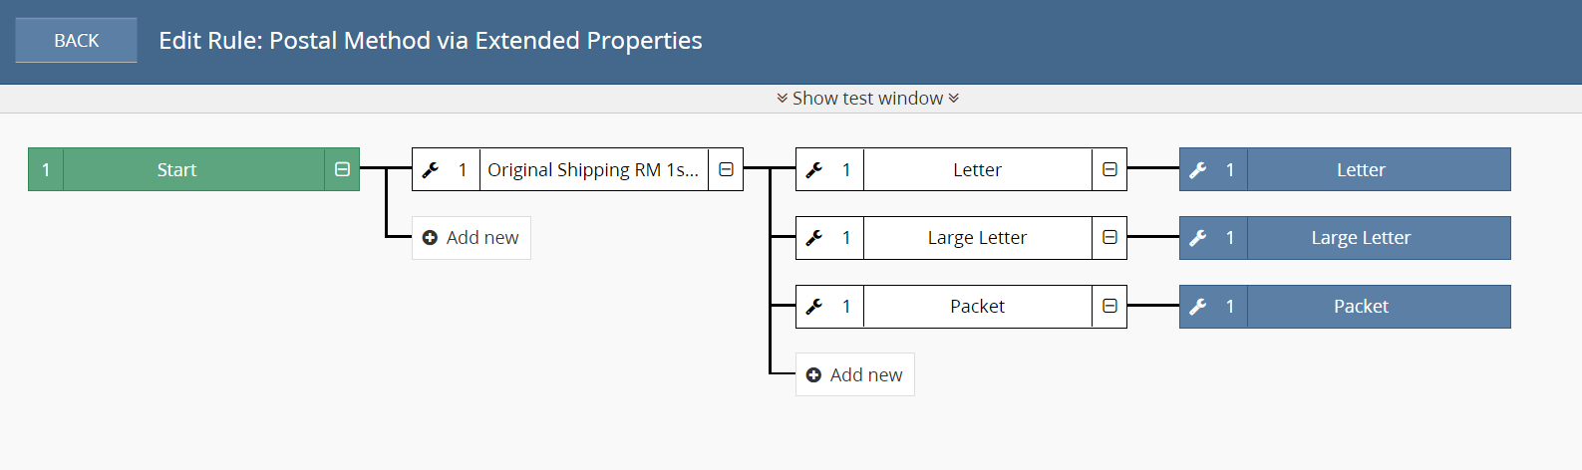
Task: Click wrench icon on Original Shipping node
Action: pos(431,170)
